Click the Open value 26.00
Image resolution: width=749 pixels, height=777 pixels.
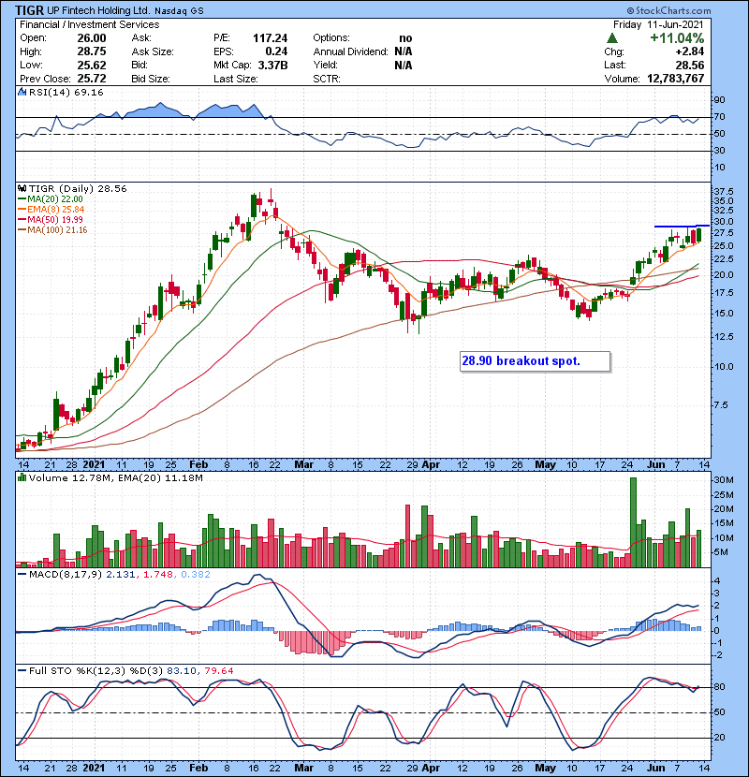[x=92, y=38]
